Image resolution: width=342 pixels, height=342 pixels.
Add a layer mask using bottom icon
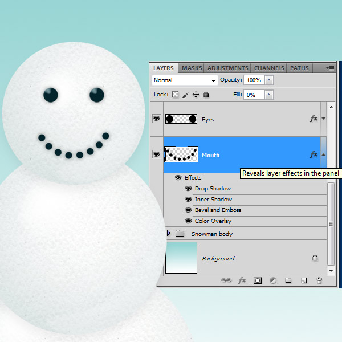click(258, 280)
